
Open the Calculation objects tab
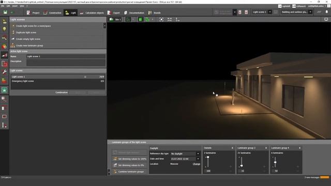point(92,12)
